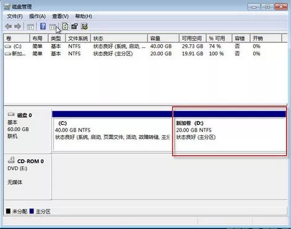The height and width of the screenshot is (229, 291).
Task: Sort by the 开销 column header
Action: click(x=266, y=38)
